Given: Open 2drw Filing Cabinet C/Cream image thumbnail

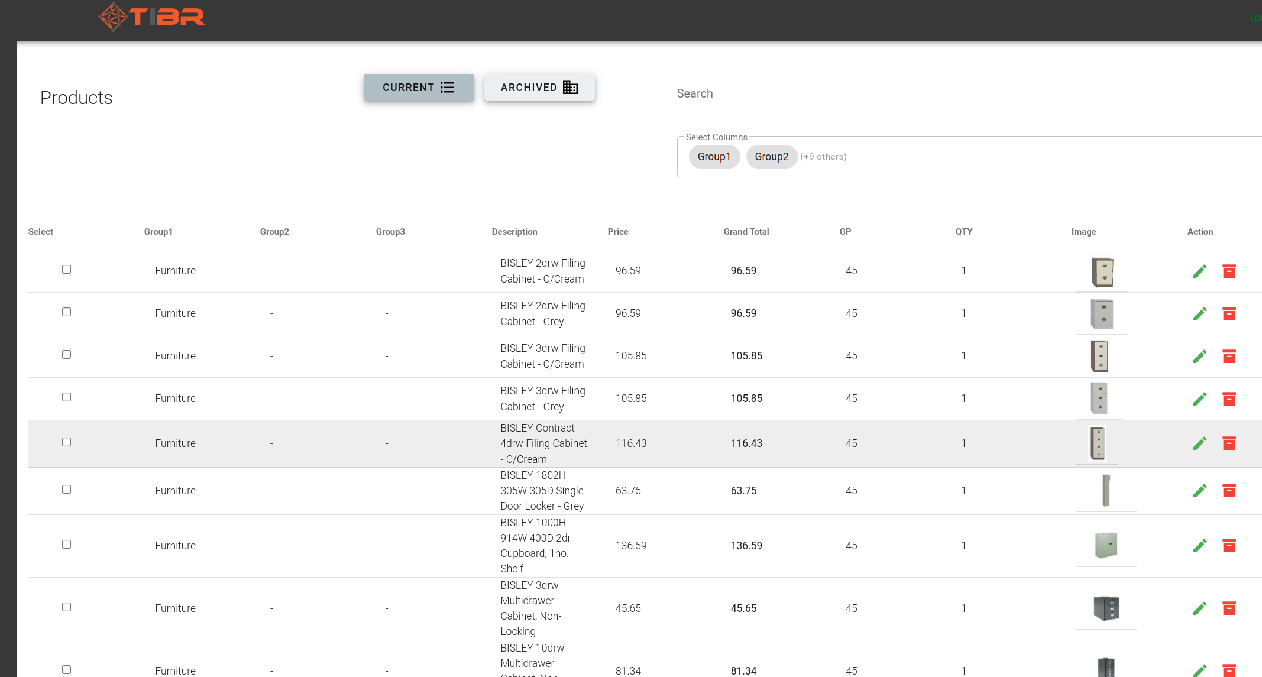Looking at the screenshot, I should tap(1102, 273).
